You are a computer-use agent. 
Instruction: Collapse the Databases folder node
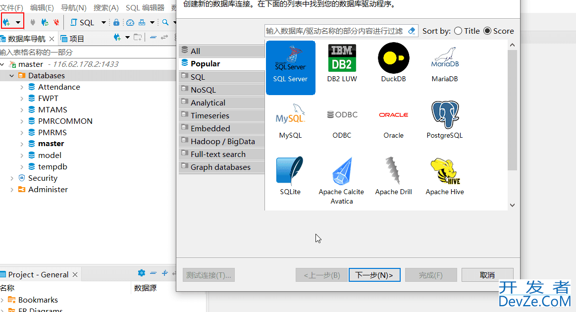coord(12,76)
